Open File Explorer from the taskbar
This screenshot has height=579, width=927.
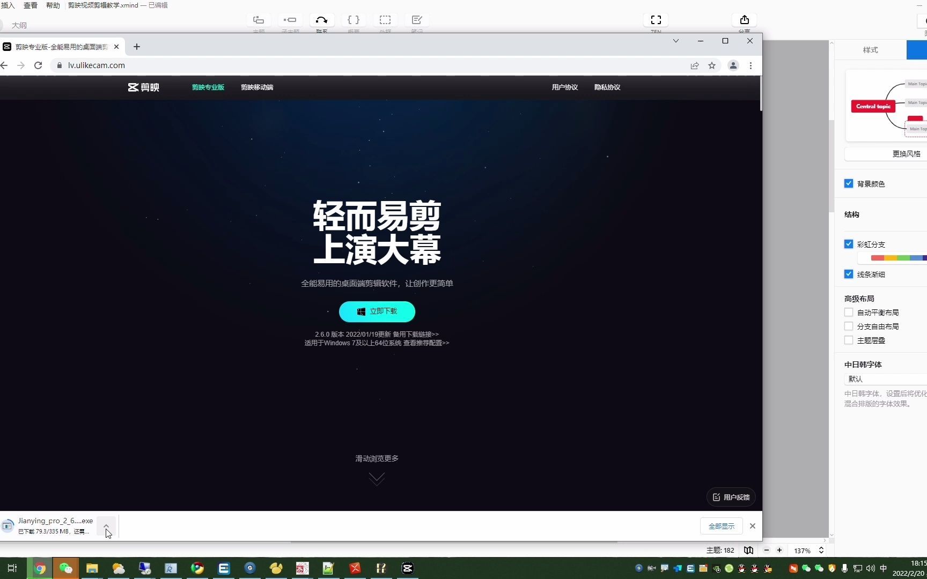[92, 568]
